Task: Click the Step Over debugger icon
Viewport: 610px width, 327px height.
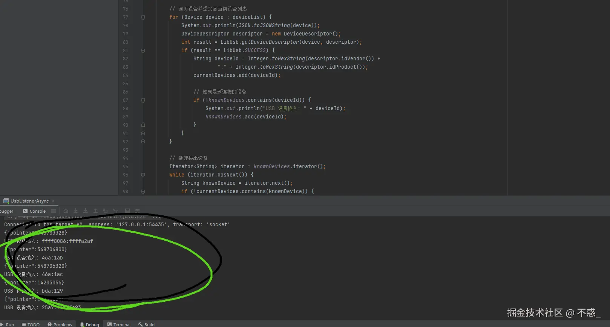Action: (x=66, y=211)
